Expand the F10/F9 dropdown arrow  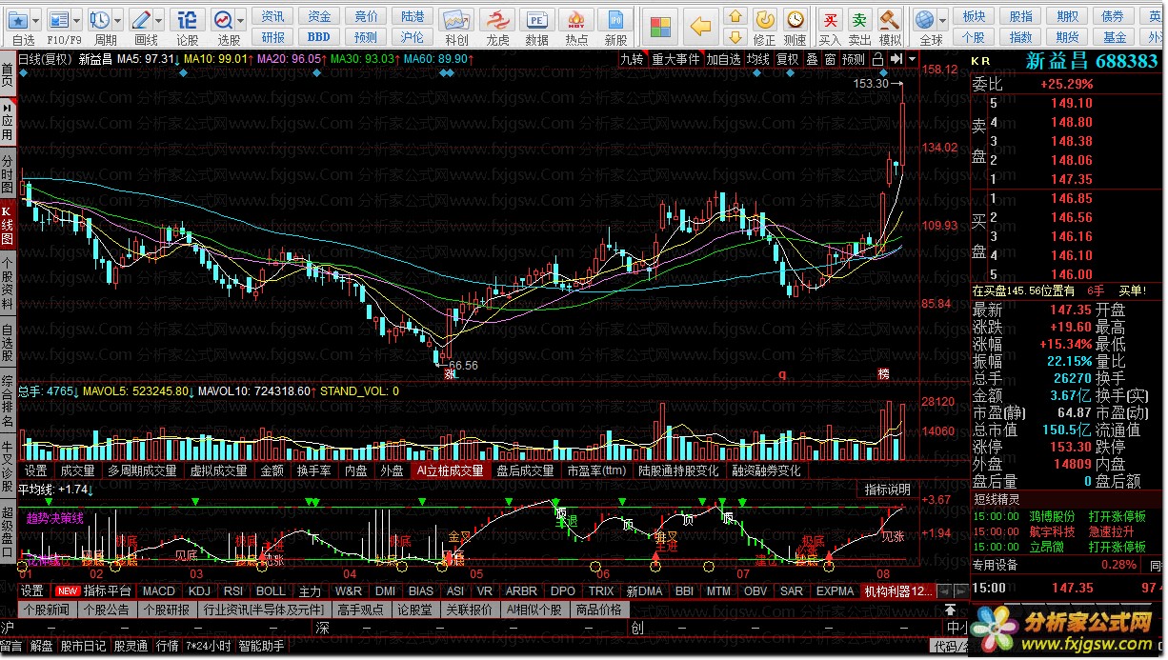pos(75,19)
